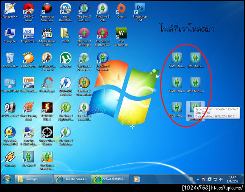Open DAEMON Tools Lite shortcut

(x=66, y=87)
